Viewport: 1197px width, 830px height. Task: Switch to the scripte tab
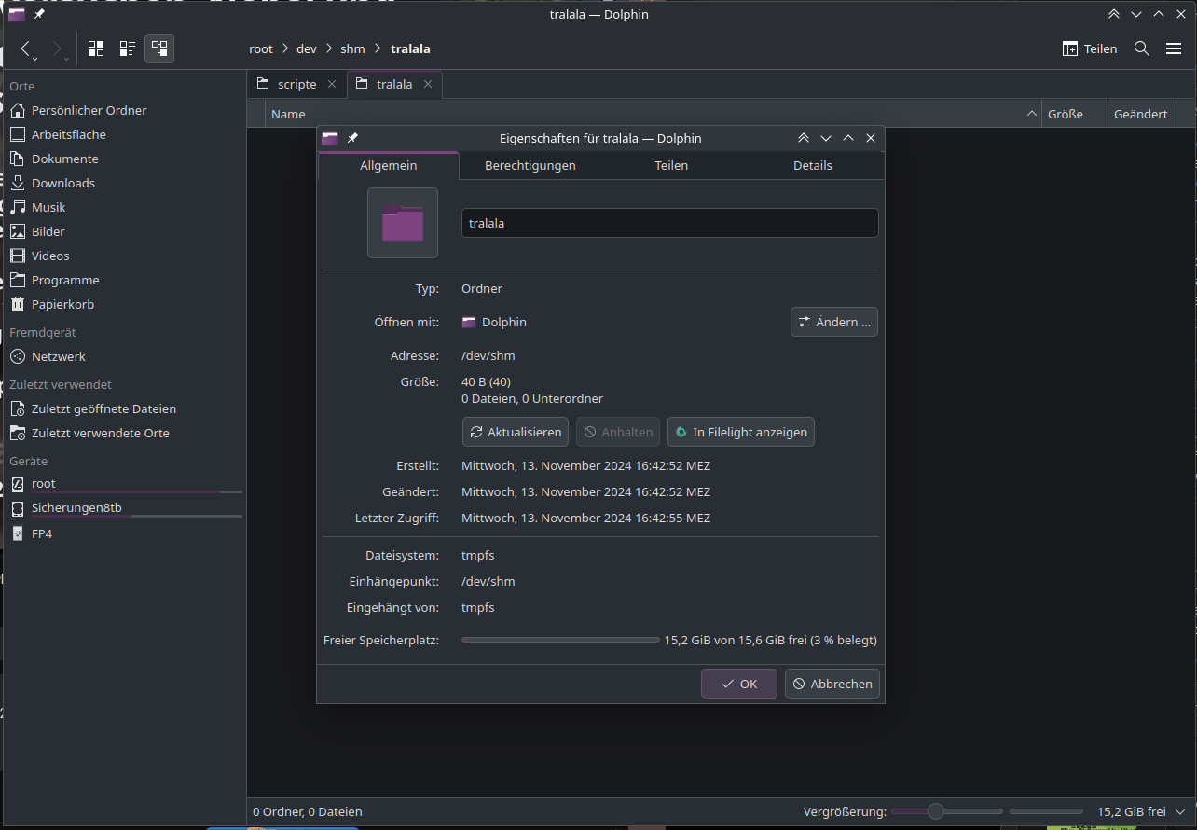(x=296, y=84)
